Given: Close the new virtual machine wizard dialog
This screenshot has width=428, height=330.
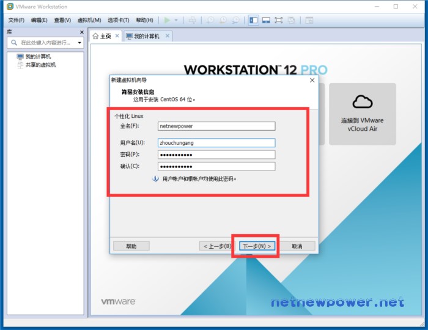Looking at the screenshot, I should [x=312, y=80].
